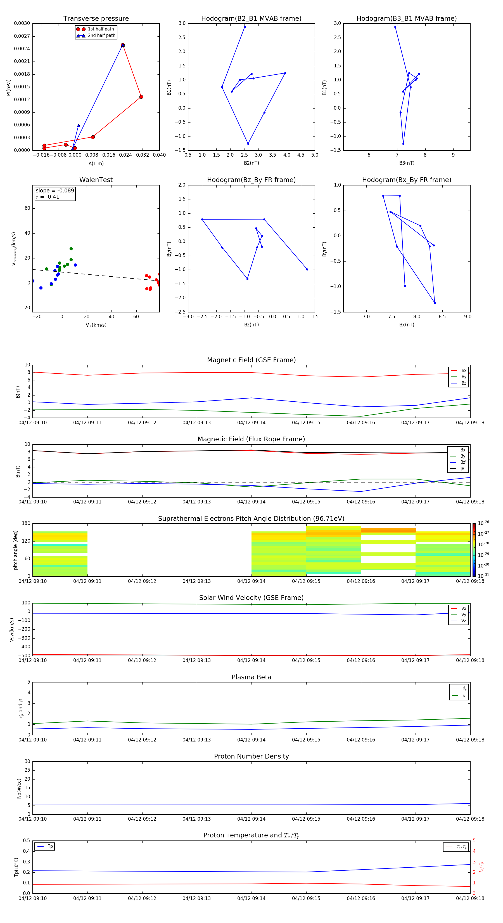Click the 'Bz(nT)' x-axis label
The image size is (503, 923).
pos(251,325)
